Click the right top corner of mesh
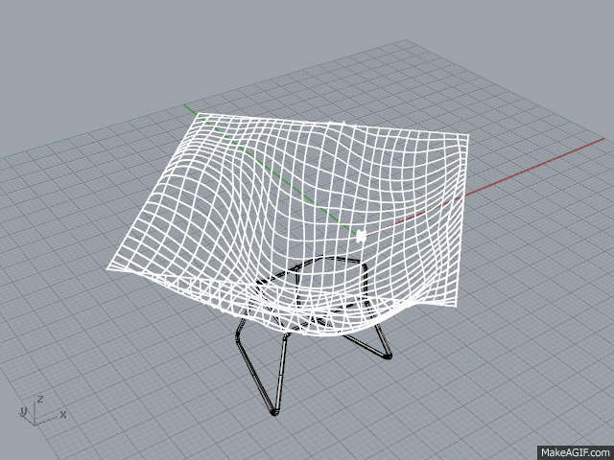 click(467, 133)
